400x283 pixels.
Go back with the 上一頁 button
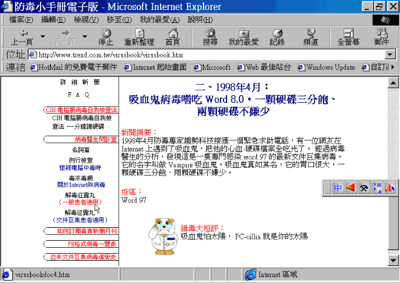coord(22,37)
